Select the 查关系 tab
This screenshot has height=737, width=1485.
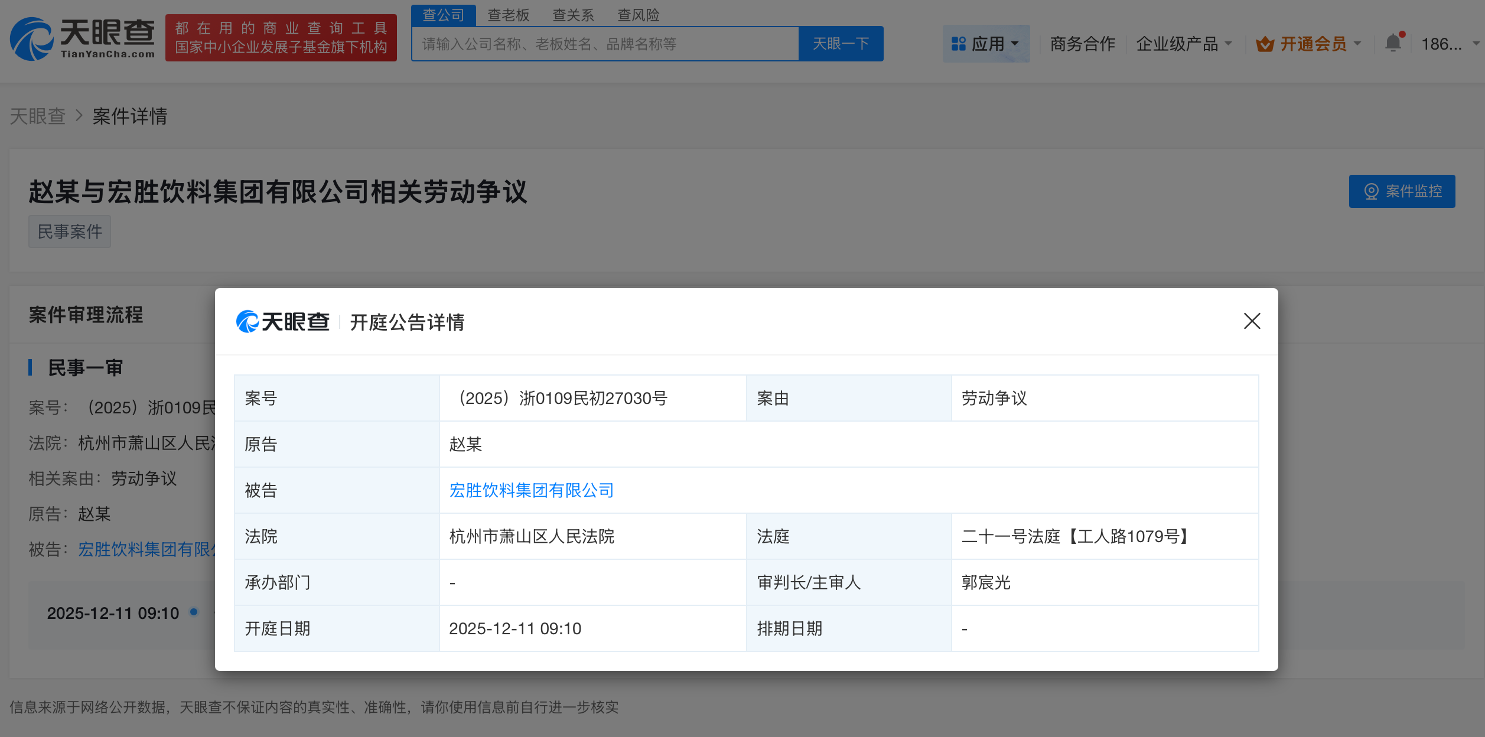[x=572, y=14]
